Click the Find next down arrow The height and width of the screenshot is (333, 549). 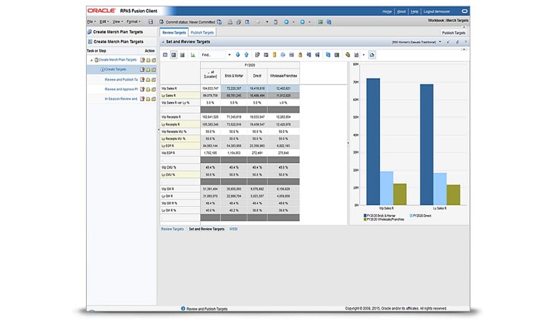[238, 55]
